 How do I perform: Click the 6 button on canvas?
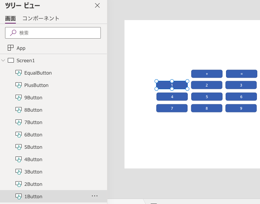241,97
